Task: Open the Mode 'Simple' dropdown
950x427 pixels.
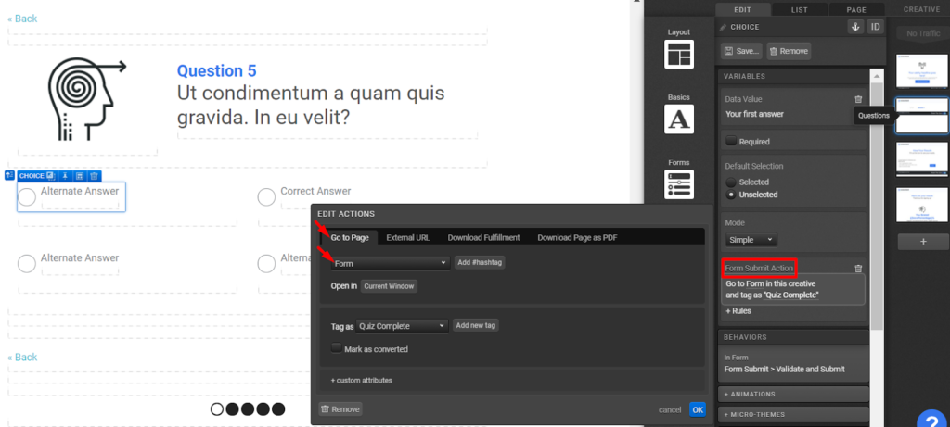Action: pyautogui.click(x=751, y=239)
